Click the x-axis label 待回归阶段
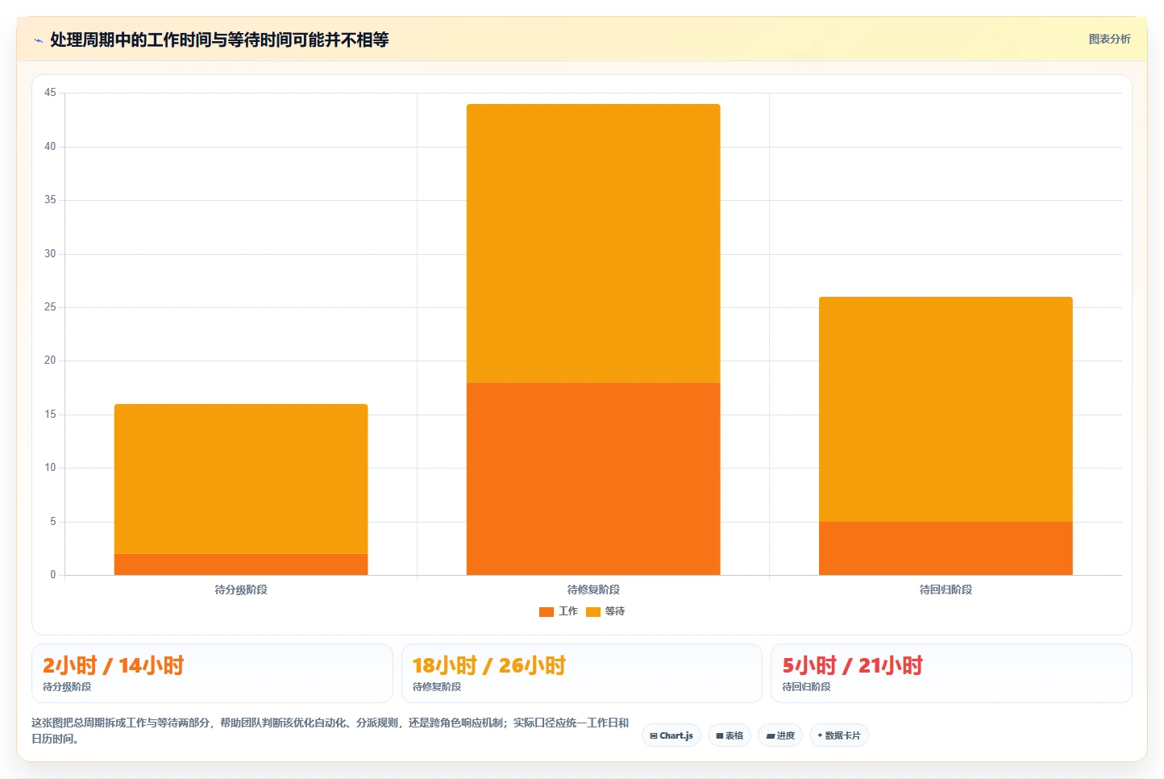This screenshot has height=779, width=1164. click(946, 589)
